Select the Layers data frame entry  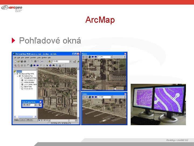[x=19, y=72]
